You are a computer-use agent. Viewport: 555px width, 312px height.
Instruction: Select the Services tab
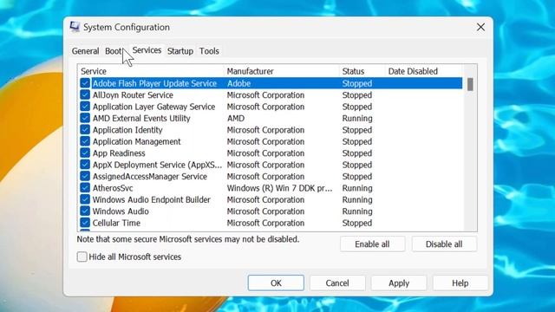click(x=147, y=50)
